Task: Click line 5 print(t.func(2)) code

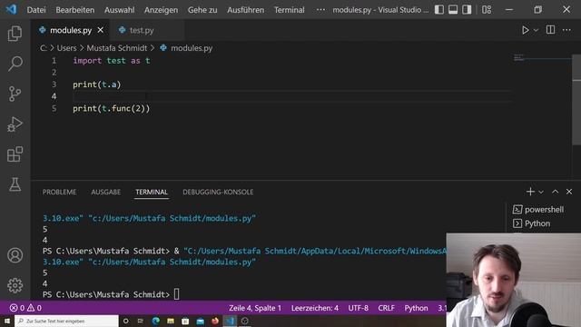Action: tap(111, 109)
